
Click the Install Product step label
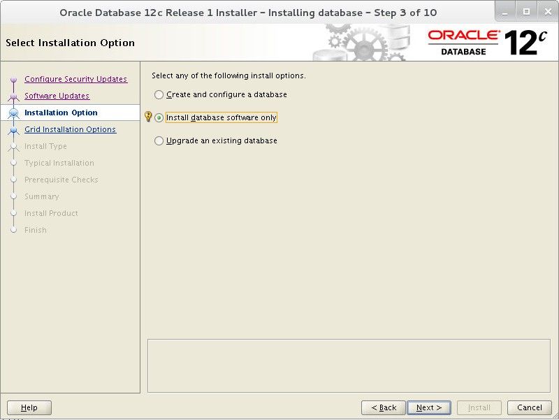51,213
